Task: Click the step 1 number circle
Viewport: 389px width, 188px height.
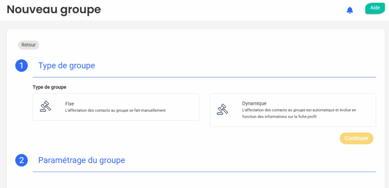Action: [x=22, y=65]
